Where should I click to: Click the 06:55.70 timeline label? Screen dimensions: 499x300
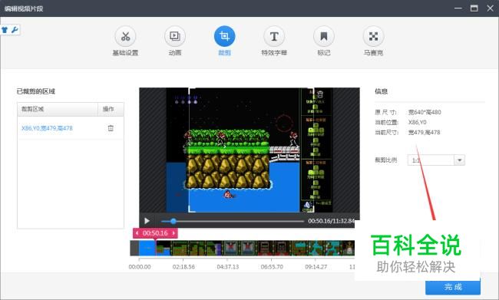tap(272, 266)
